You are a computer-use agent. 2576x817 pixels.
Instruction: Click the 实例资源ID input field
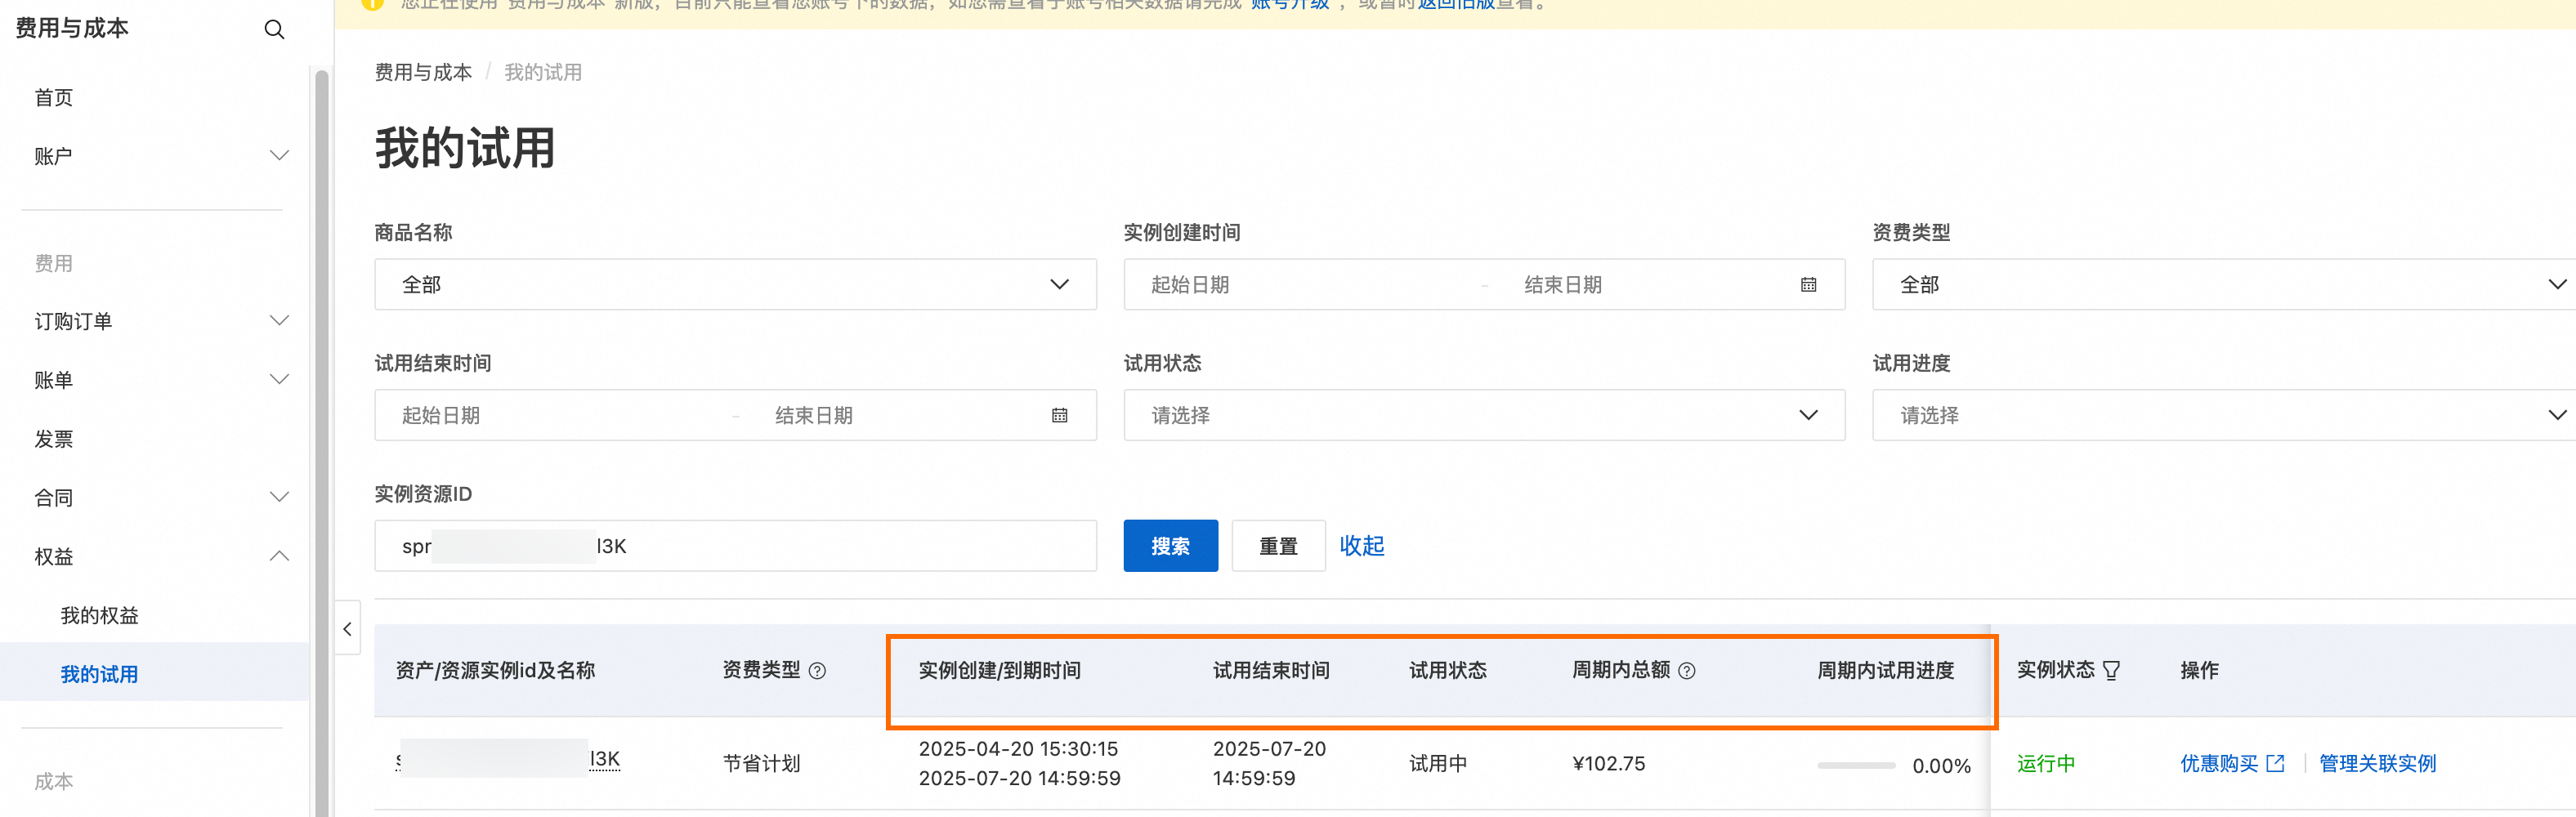[x=735, y=546]
